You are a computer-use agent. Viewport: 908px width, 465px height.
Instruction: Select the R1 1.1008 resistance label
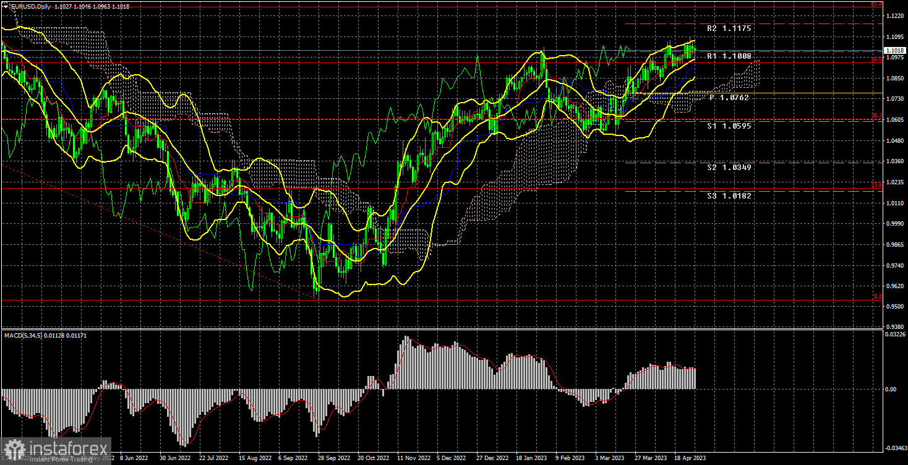[x=729, y=56]
